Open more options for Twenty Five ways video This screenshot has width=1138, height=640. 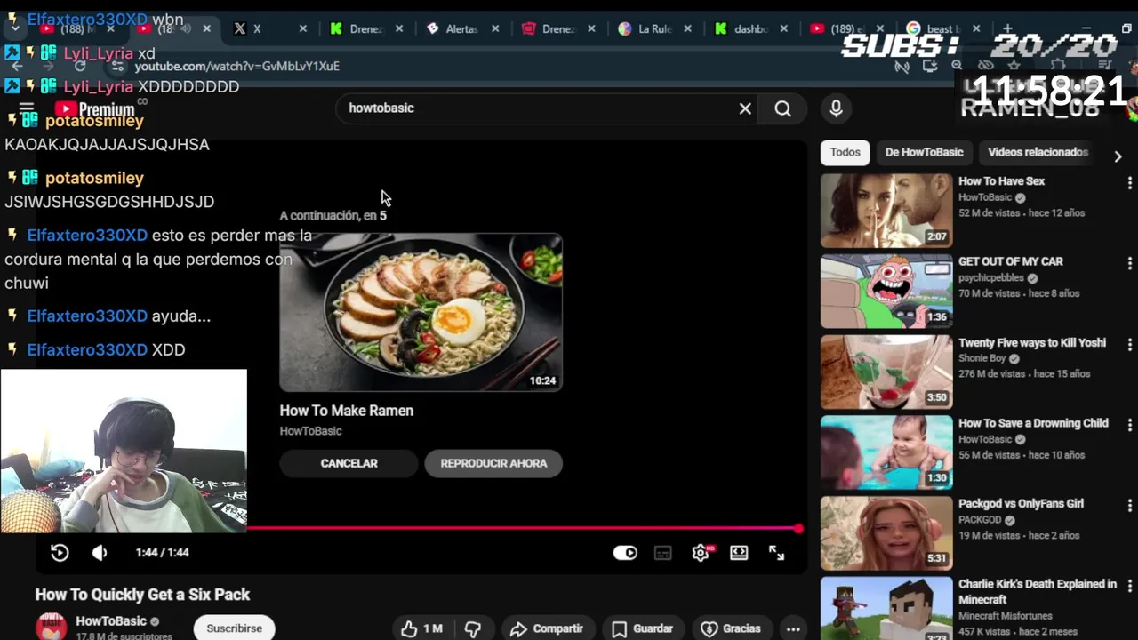click(1129, 344)
